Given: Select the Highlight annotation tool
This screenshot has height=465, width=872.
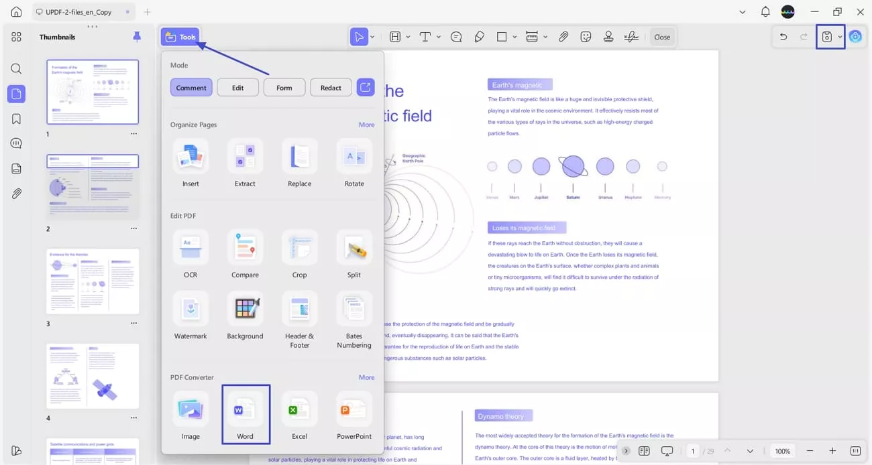Looking at the screenshot, I should point(395,37).
